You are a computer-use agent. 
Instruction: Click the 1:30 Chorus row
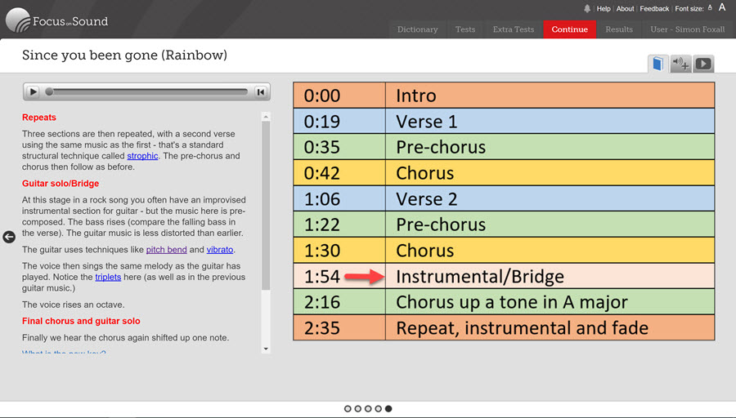(504, 250)
